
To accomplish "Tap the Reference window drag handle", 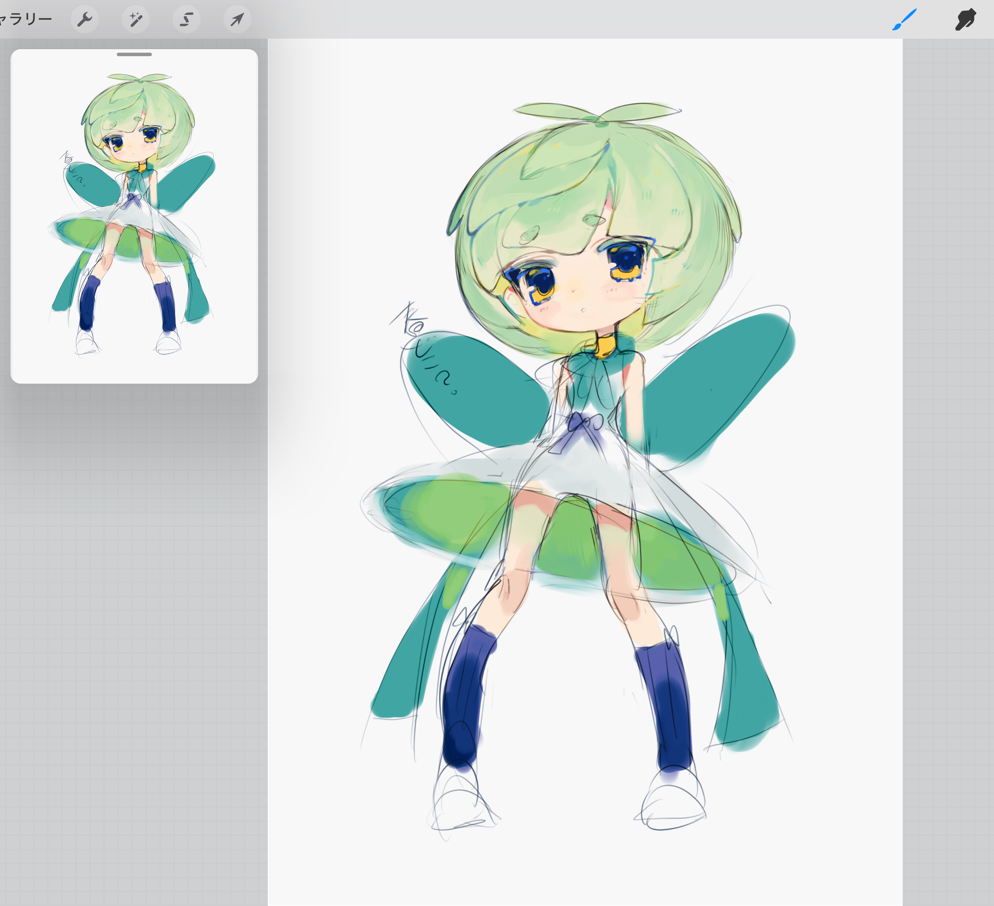I will (x=134, y=54).
